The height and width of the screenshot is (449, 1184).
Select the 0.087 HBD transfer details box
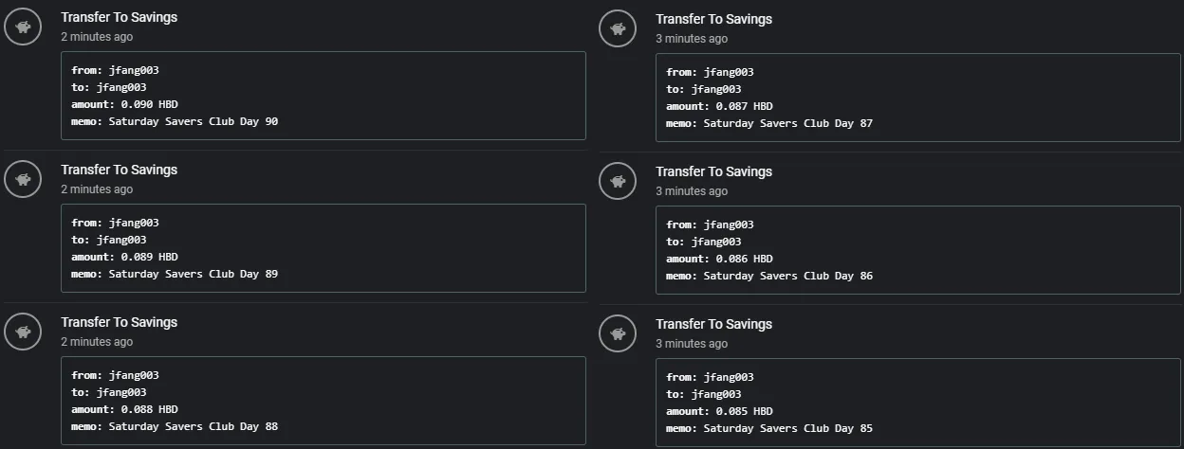pos(918,98)
